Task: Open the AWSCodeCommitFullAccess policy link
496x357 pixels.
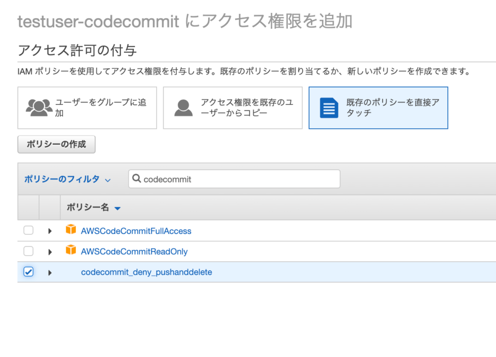Action: (136, 230)
